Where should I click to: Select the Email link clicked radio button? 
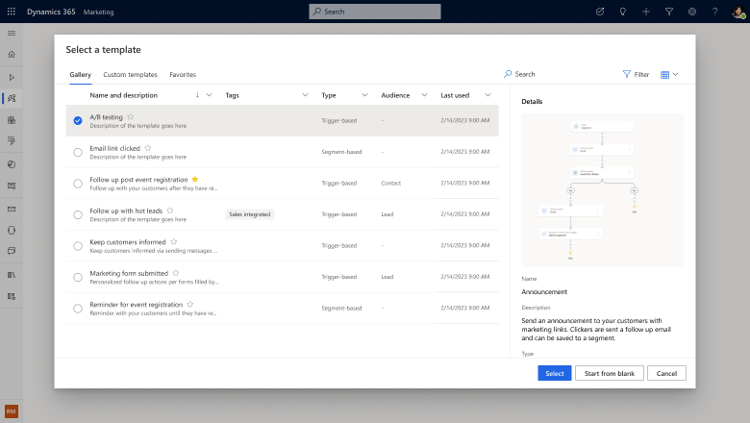(78, 152)
